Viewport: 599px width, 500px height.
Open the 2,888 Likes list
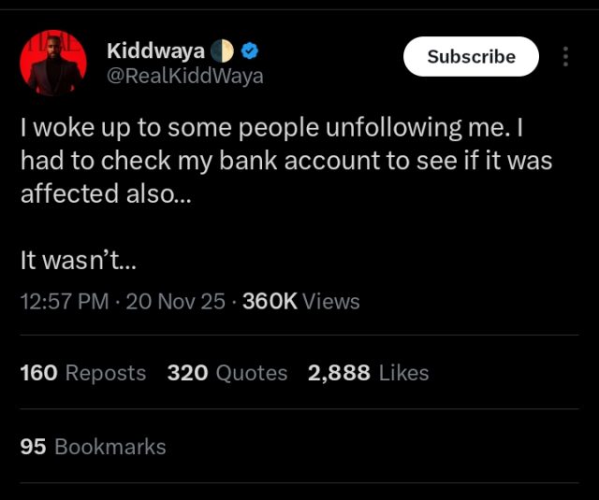tap(368, 373)
